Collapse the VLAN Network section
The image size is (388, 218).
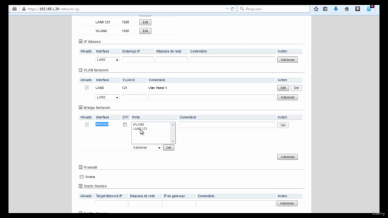pyautogui.click(x=81, y=70)
